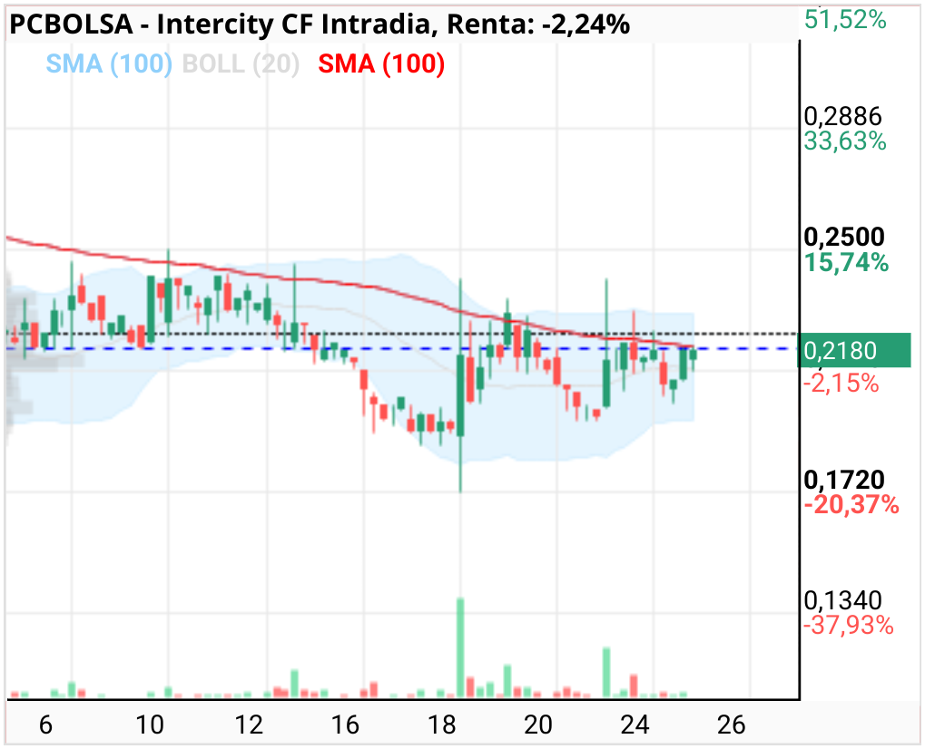Screen dimensions: 925x749
Task: Click date 24 on the time axis
Action: click(635, 725)
